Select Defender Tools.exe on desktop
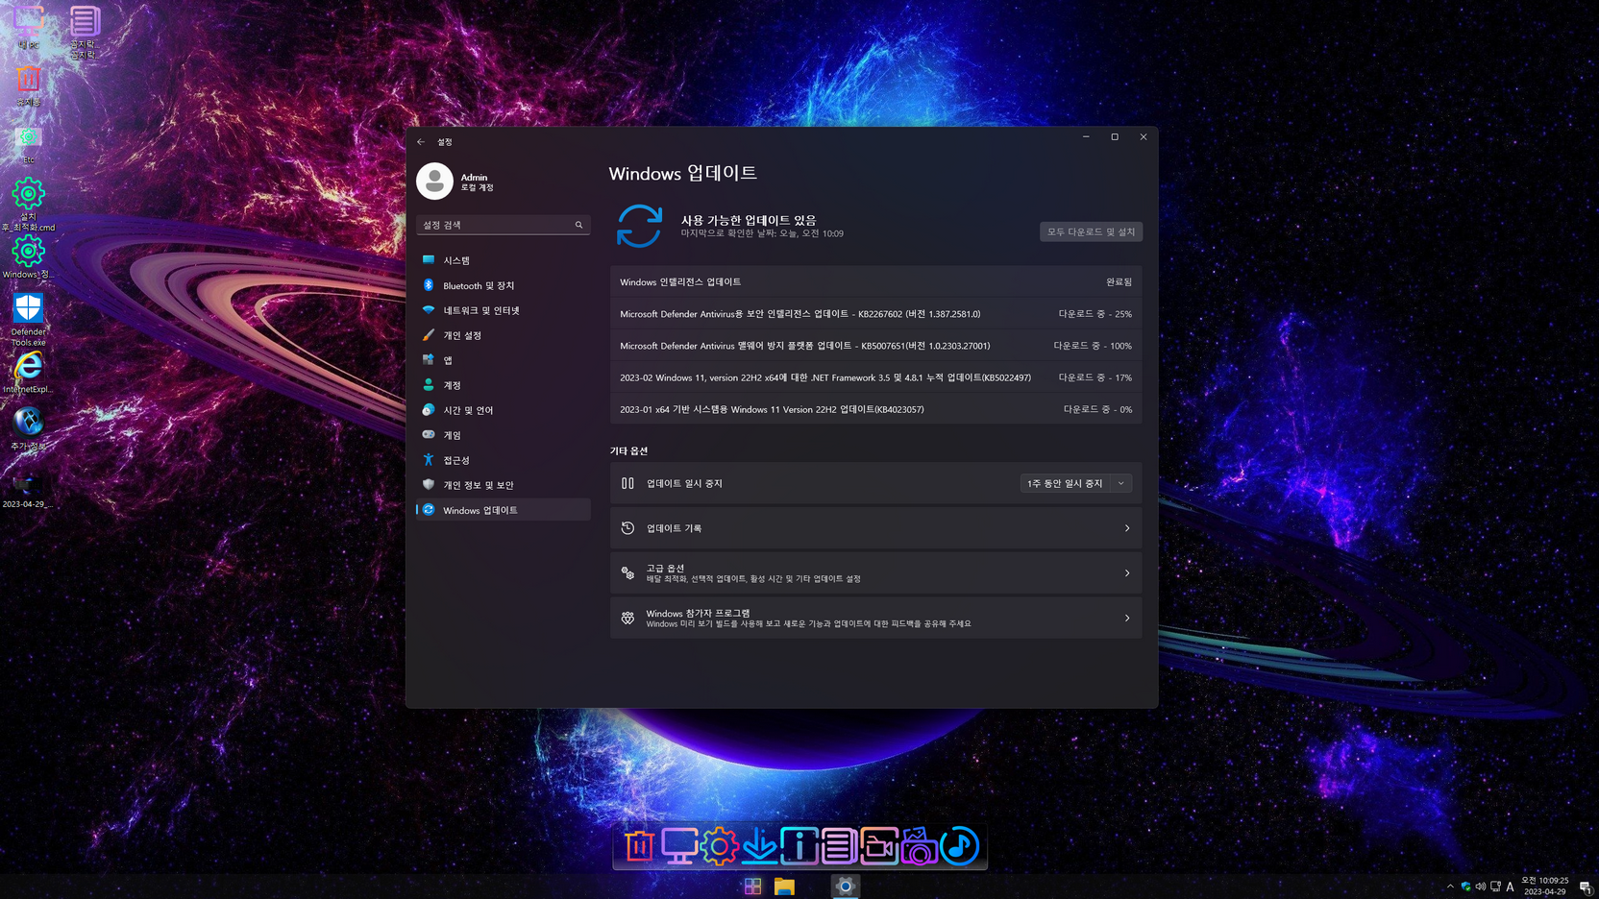1599x899 pixels. click(x=28, y=320)
